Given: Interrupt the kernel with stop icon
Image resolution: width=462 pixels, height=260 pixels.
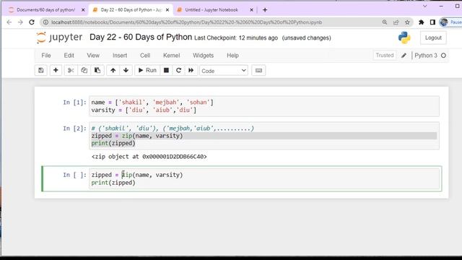Looking at the screenshot, I should [166, 71].
